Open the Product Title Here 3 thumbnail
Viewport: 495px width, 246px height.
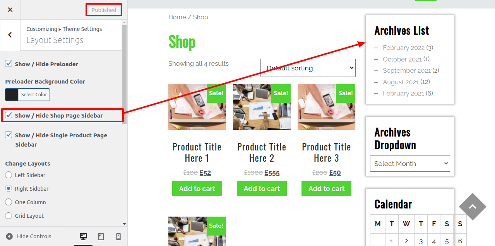pos(326,107)
